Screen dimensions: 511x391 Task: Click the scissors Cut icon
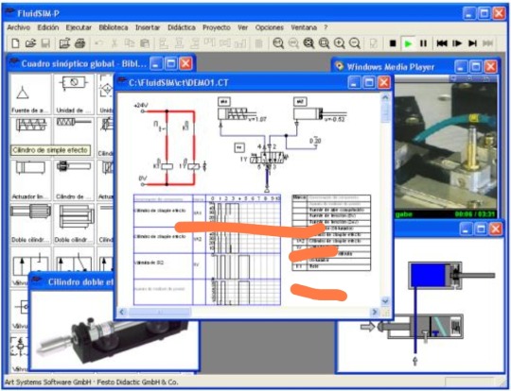coord(115,42)
